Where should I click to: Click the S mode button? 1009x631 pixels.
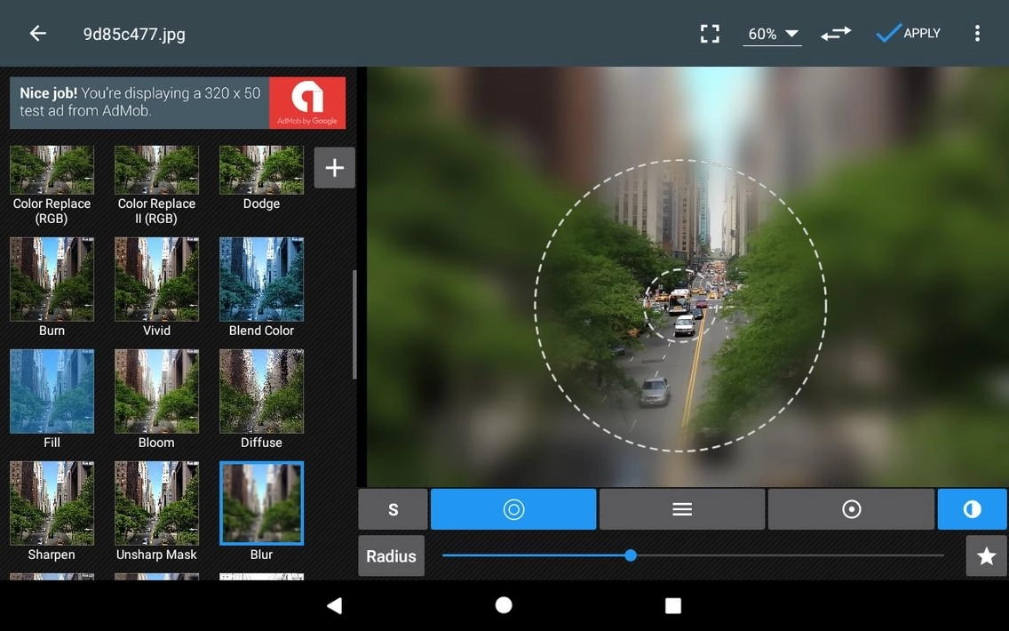point(393,509)
